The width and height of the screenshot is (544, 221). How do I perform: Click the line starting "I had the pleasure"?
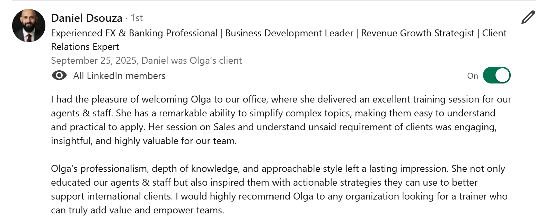281,99
